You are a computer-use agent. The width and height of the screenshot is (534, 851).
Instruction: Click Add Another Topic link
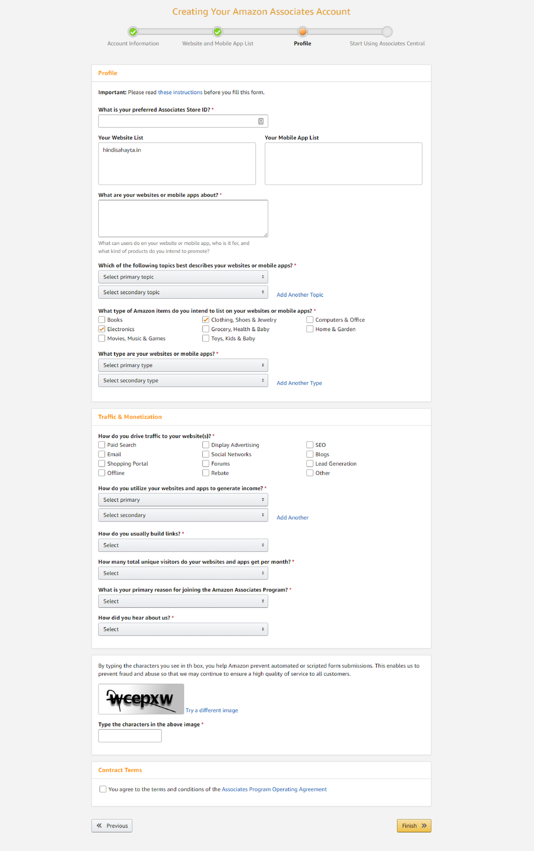pyautogui.click(x=300, y=295)
